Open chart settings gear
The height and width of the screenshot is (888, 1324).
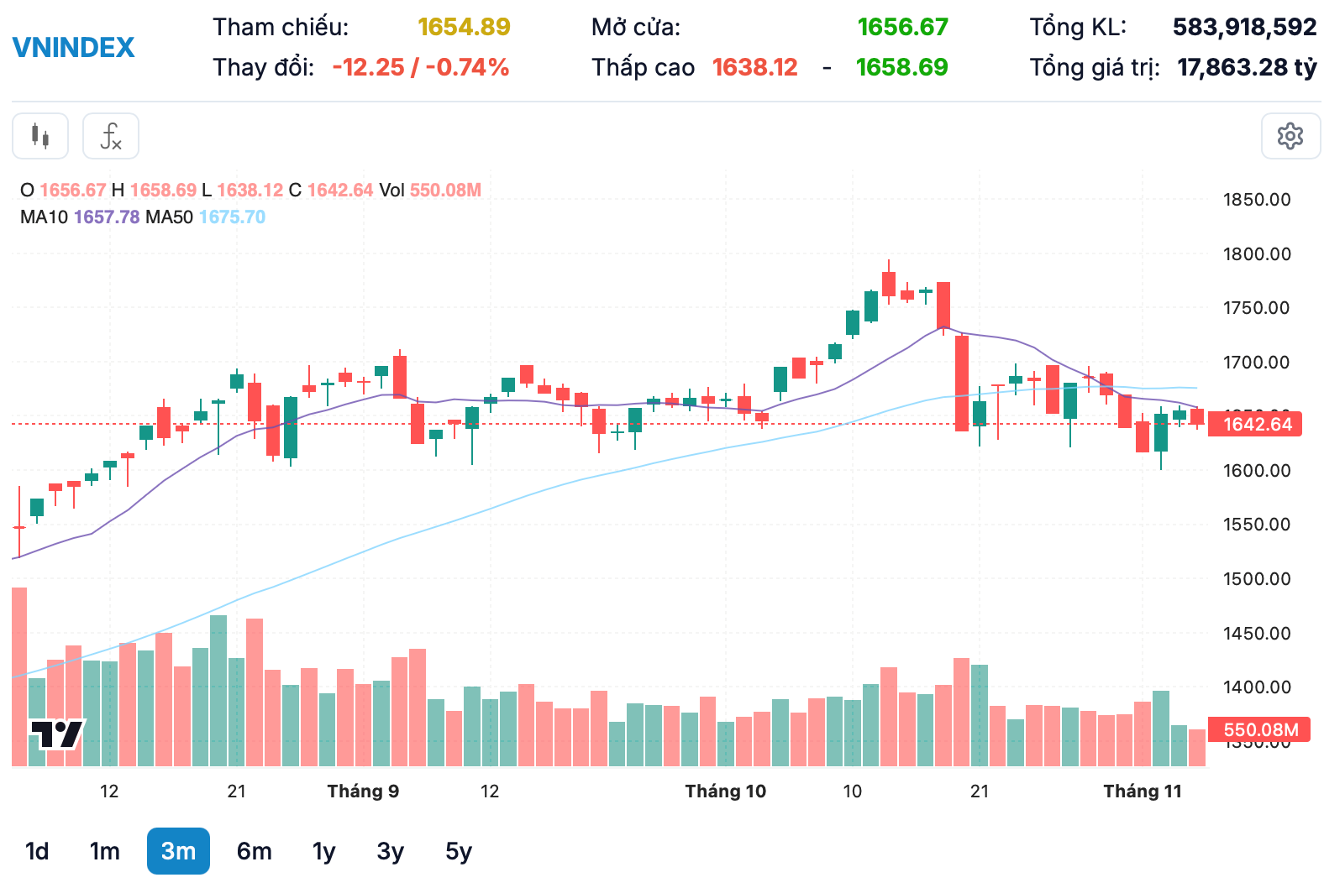point(1290,136)
